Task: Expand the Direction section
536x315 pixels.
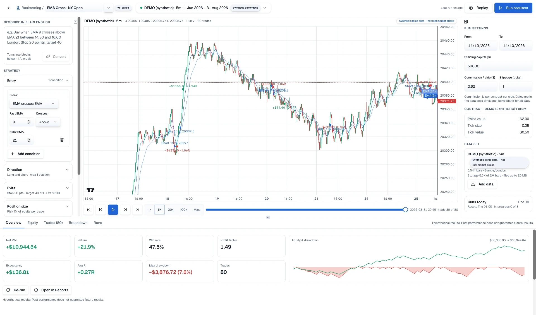Action: click(x=38, y=172)
